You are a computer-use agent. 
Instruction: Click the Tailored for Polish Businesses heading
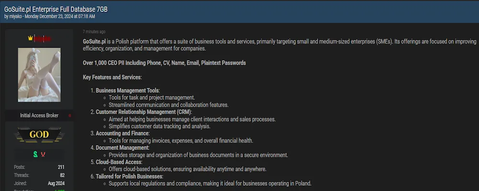pos(129,176)
